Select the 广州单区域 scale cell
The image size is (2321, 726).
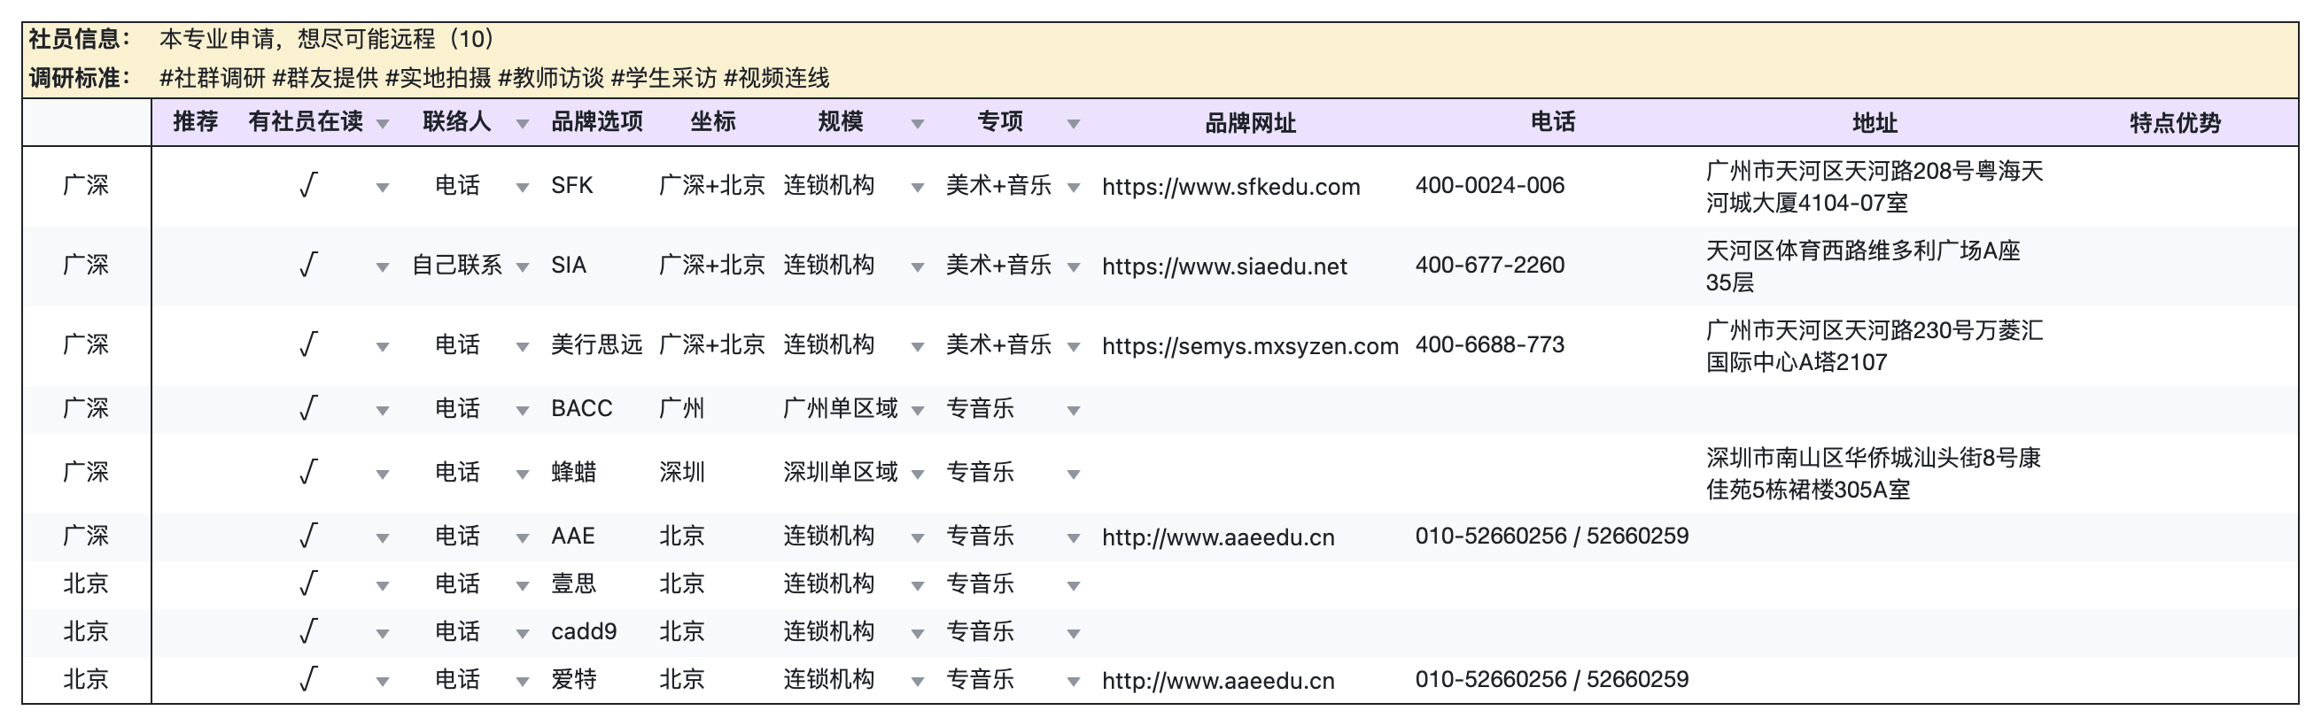click(840, 408)
